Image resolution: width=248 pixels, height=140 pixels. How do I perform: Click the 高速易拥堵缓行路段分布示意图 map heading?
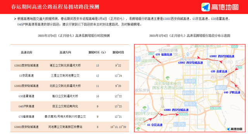(189, 36)
